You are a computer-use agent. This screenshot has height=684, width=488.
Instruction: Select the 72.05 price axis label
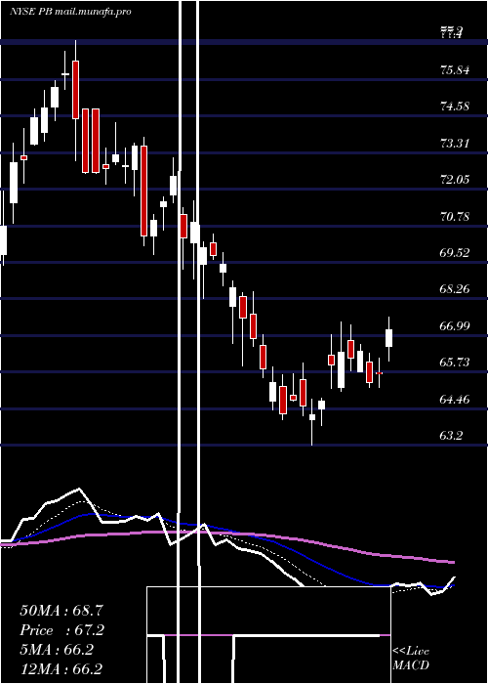click(x=455, y=179)
